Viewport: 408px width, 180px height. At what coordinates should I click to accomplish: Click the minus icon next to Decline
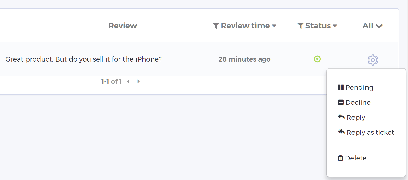[x=341, y=102]
